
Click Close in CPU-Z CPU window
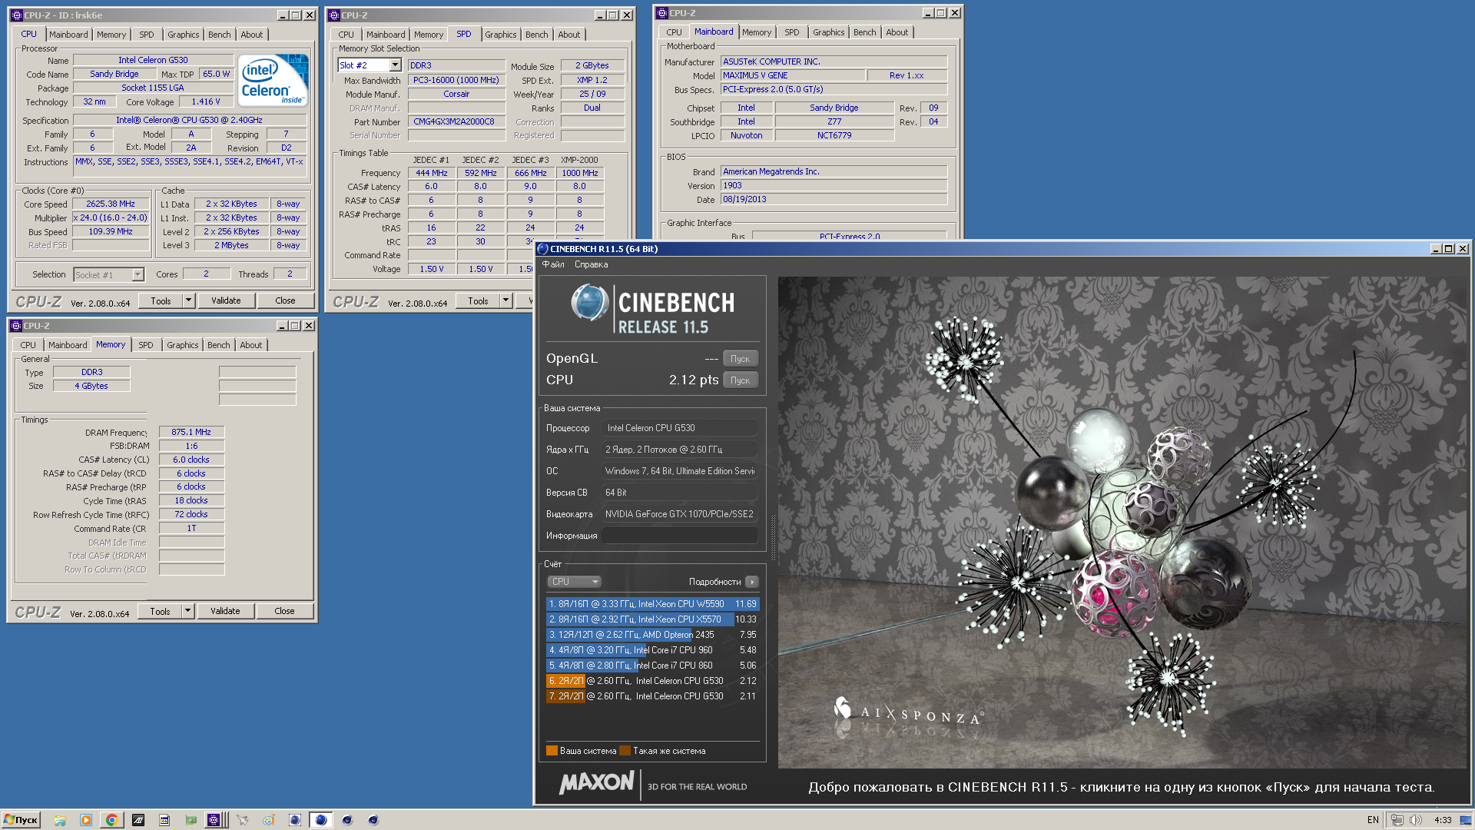point(285,300)
